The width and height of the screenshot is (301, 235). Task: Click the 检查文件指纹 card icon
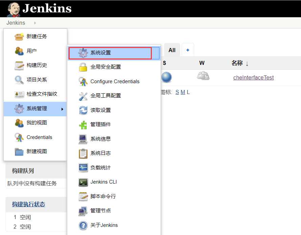(19, 94)
